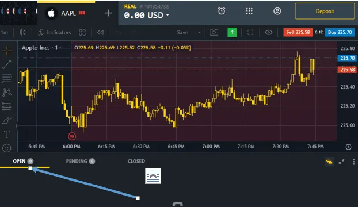Switch to the OPEN positions tab
The image size is (358, 207).
23,161
